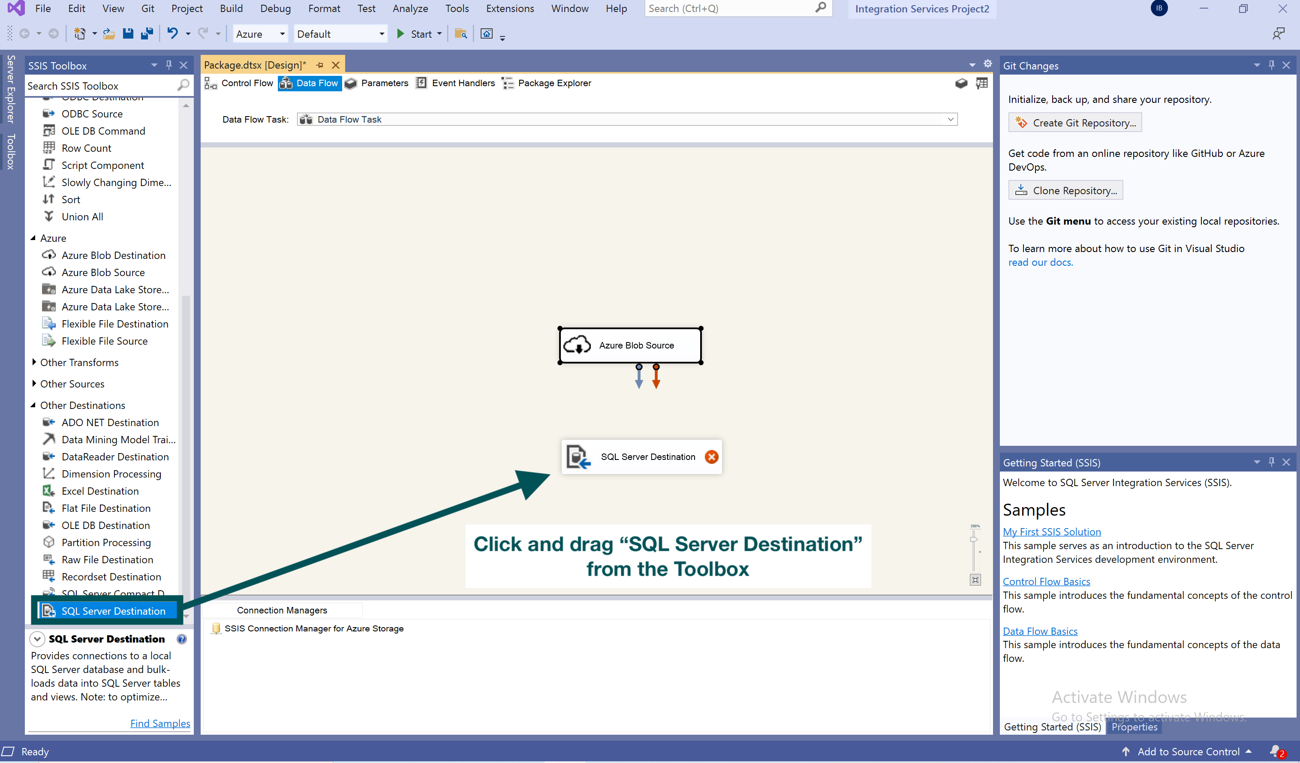The width and height of the screenshot is (1300, 763).
Task: Select Script Component in toolbox
Action: pyautogui.click(x=103, y=165)
